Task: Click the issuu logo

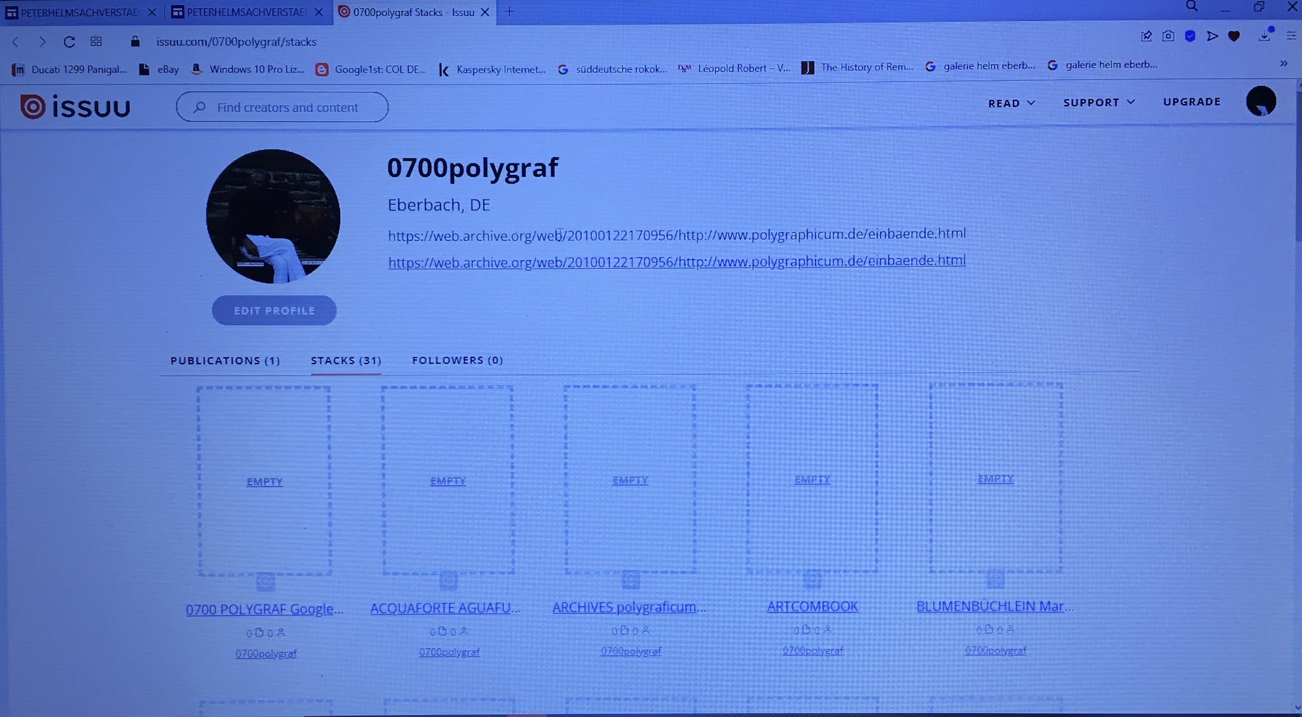Action: (x=75, y=106)
